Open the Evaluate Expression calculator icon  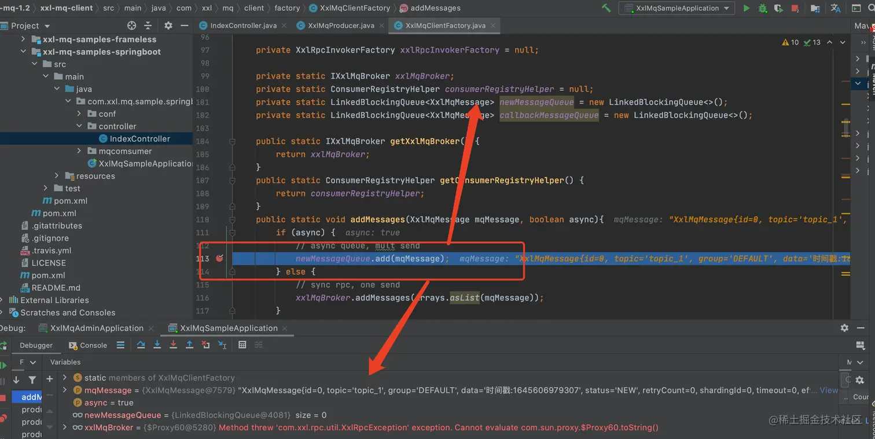(242, 345)
